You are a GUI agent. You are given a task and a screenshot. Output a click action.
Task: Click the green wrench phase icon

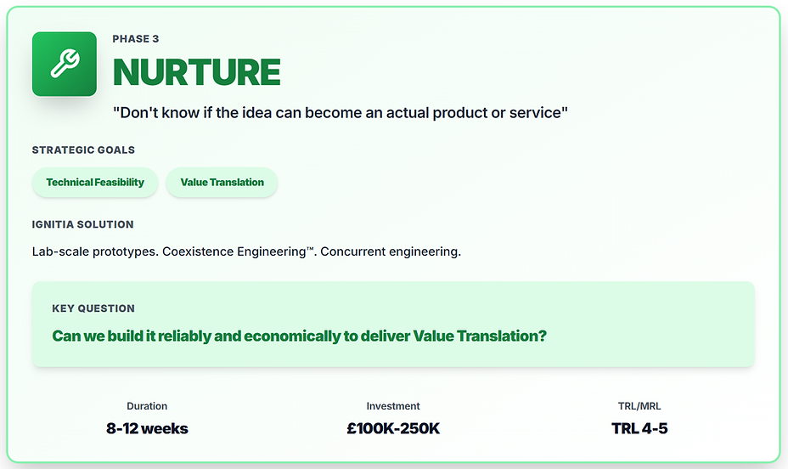tap(64, 64)
